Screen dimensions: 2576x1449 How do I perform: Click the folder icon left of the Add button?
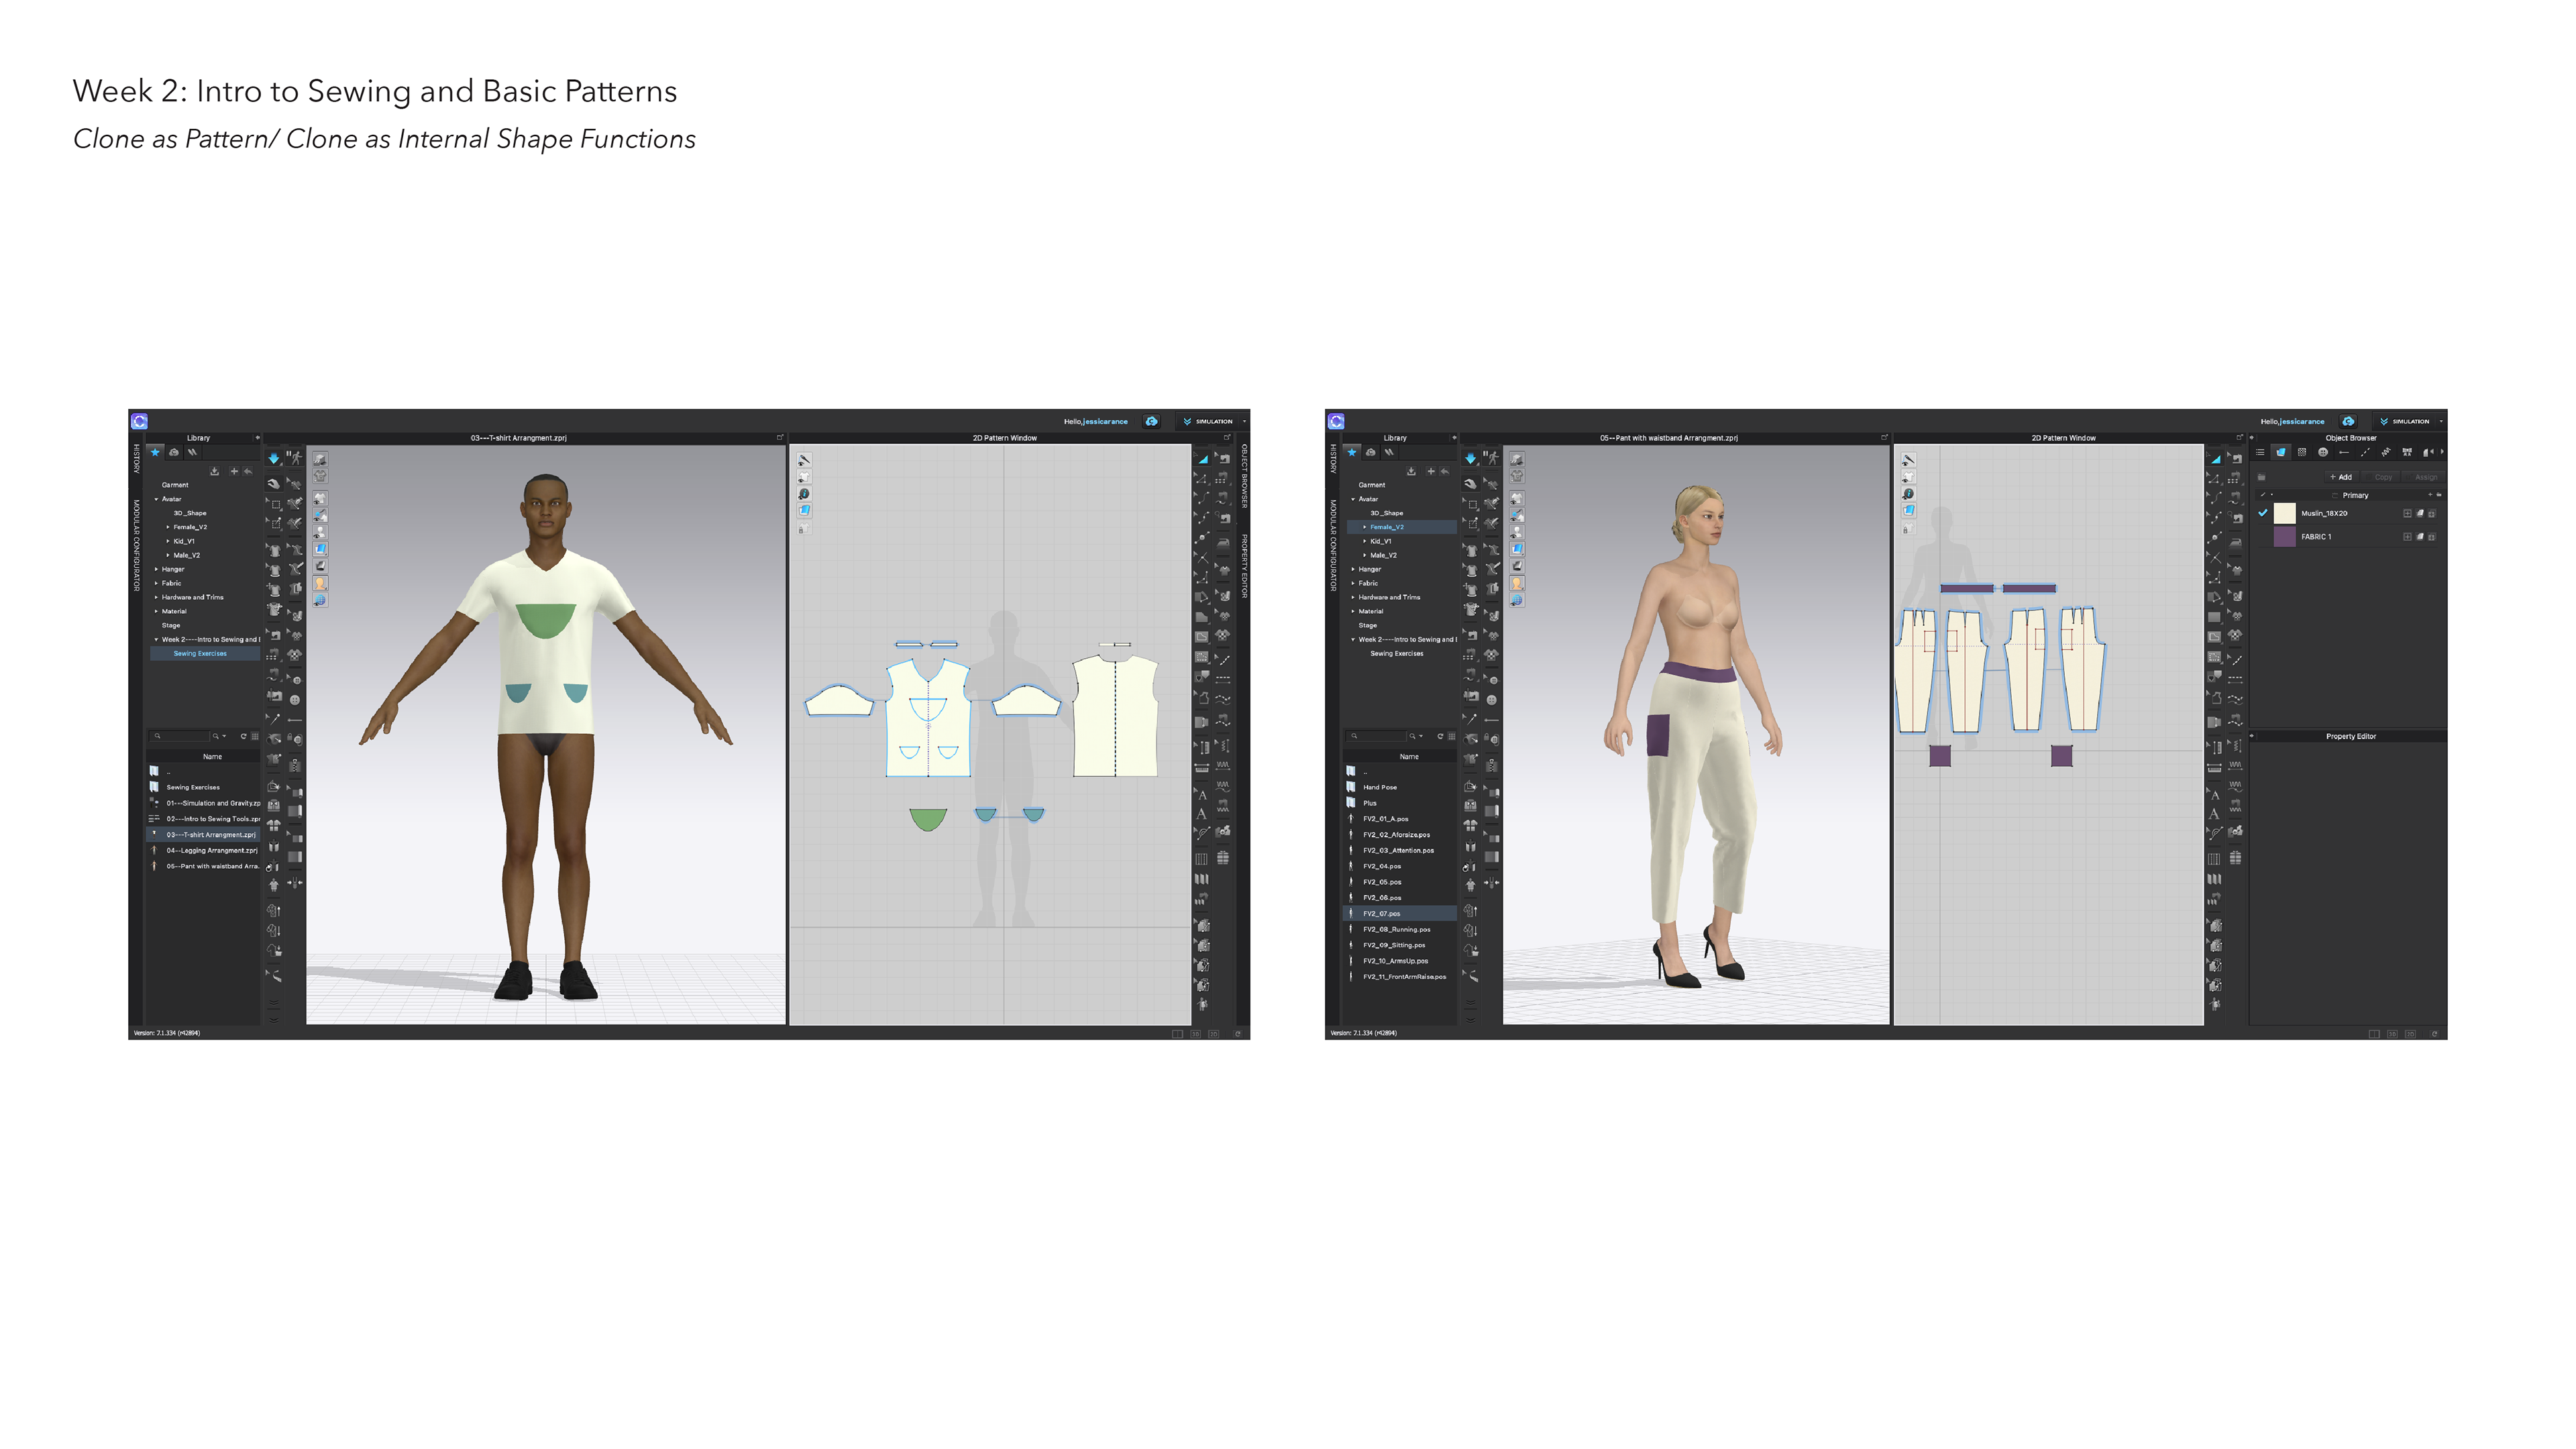[x=2262, y=478]
